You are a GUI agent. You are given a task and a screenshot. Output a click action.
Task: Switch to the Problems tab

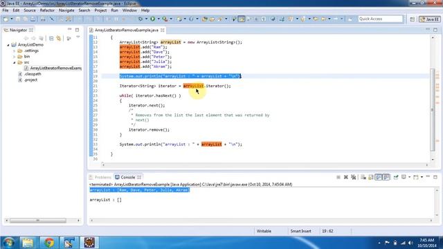(100, 177)
